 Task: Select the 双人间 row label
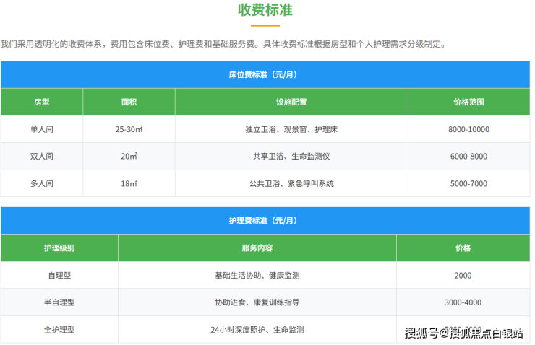point(42,156)
